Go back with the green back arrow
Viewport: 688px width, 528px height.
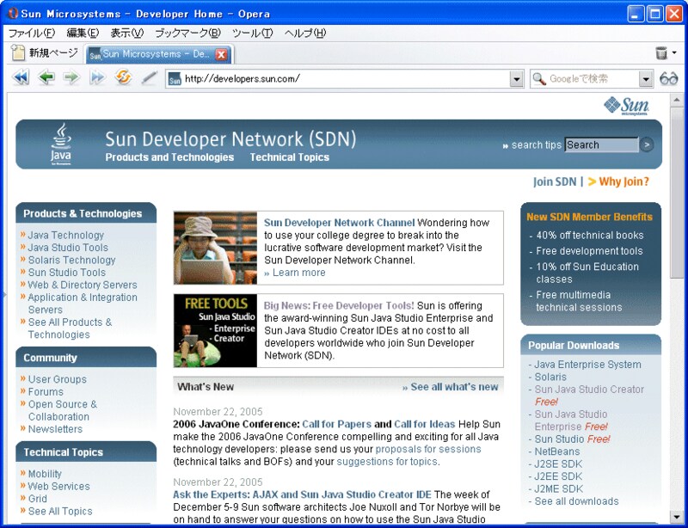tap(46, 78)
